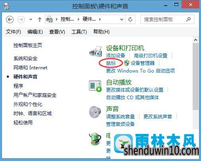Click the Back navigation arrow

tap(10, 20)
